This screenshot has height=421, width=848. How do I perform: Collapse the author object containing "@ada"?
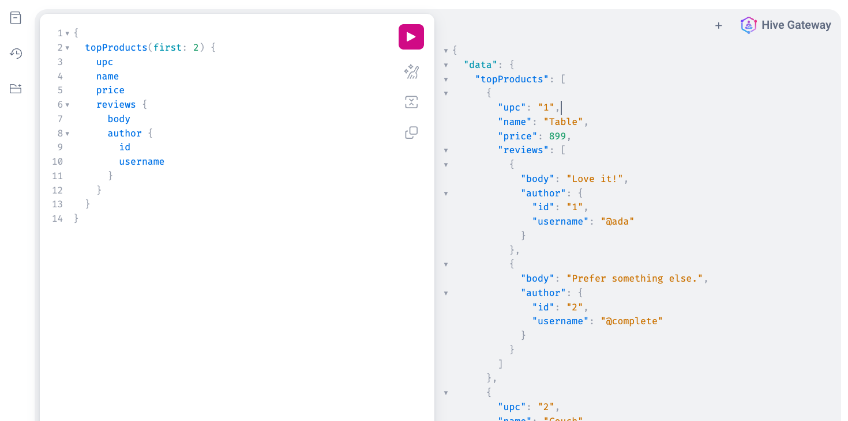(x=446, y=193)
